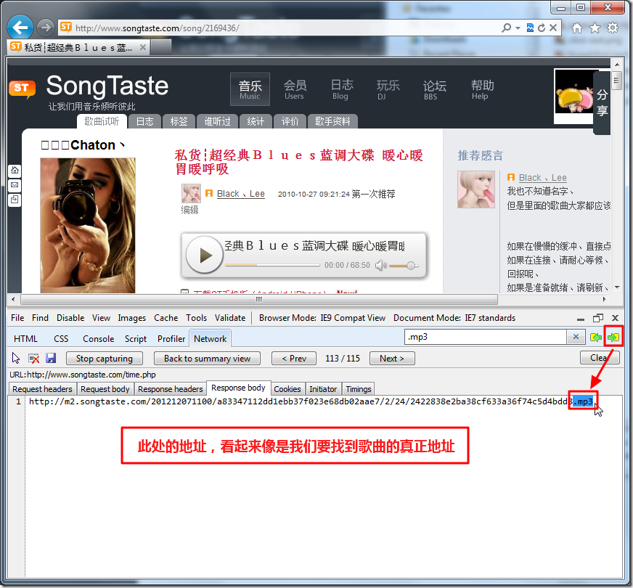Unpin developer tools window icon
The width and height of the screenshot is (633, 588).
pyautogui.click(x=598, y=319)
